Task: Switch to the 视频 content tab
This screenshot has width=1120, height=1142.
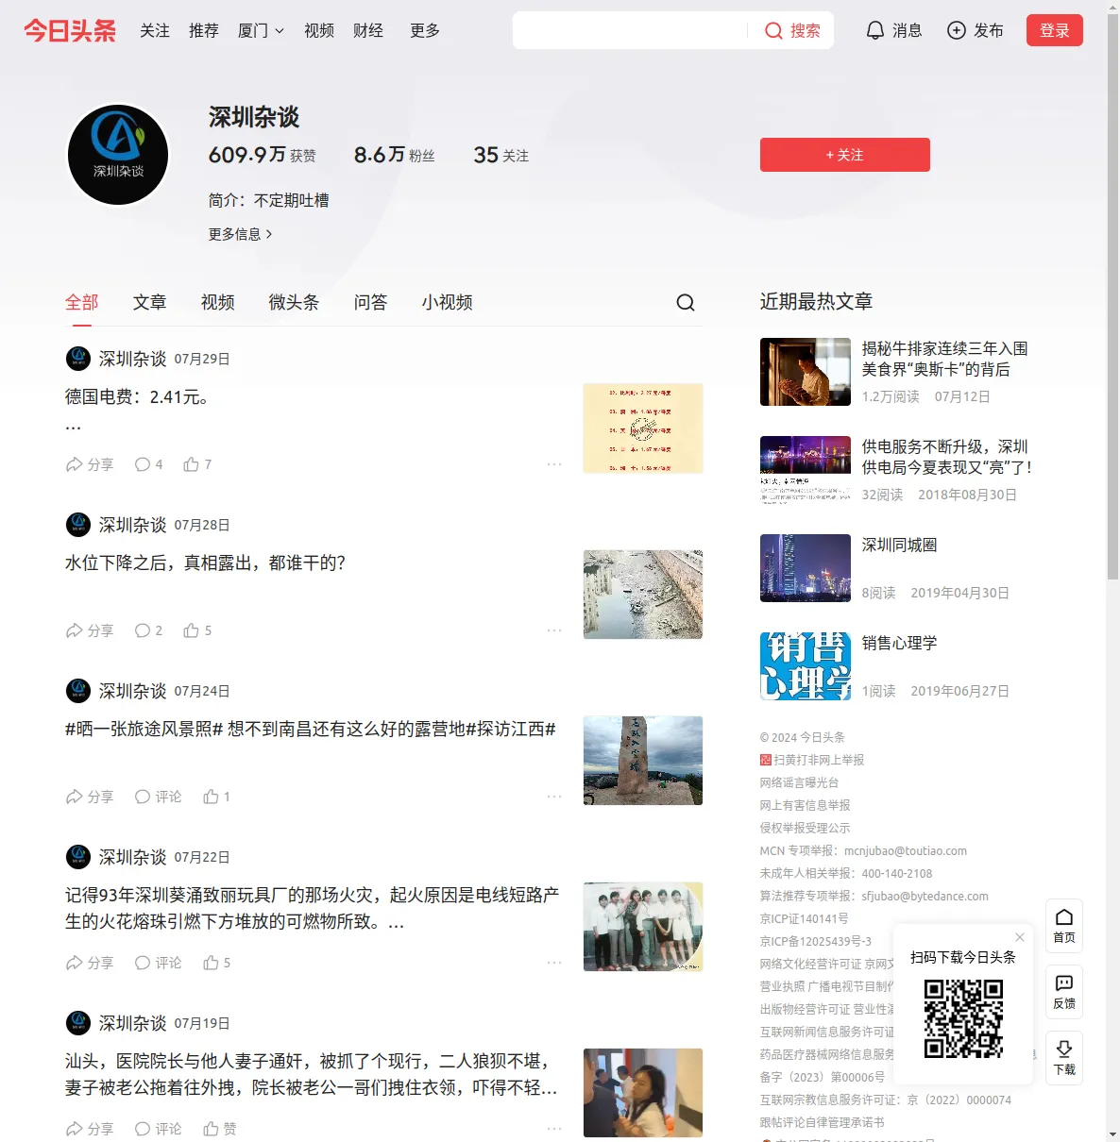Action: [218, 302]
